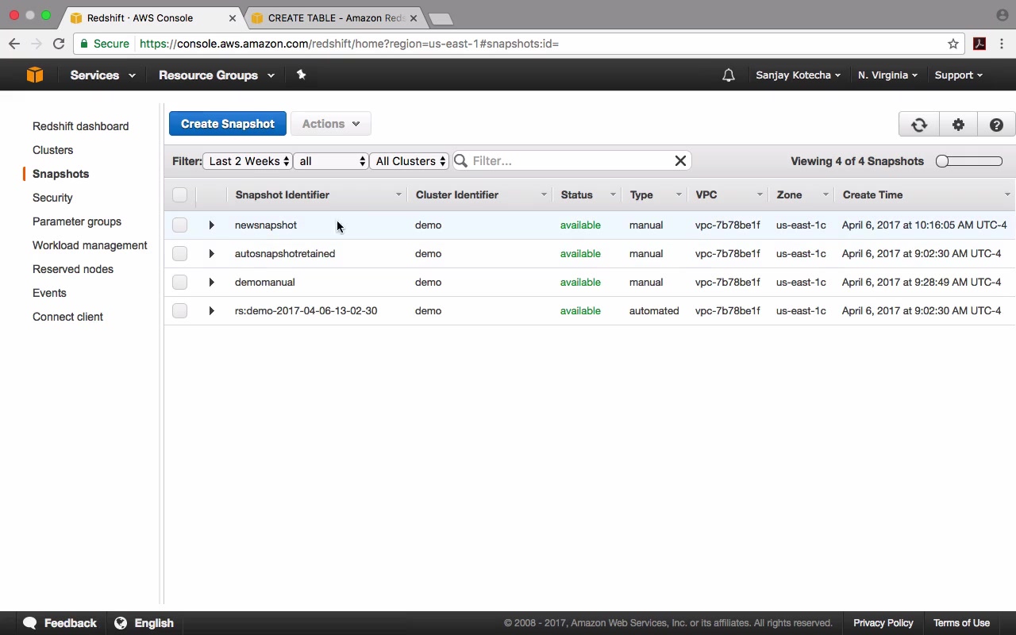Viewport: 1016px width, 635px height.
Task: Click the pin shortcut icon in navbar
Action: [301, 75]
